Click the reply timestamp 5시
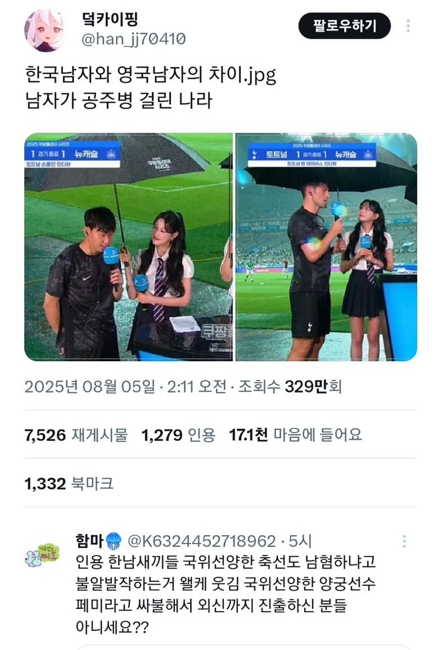The image size is (438, 650). pos(300,541)
